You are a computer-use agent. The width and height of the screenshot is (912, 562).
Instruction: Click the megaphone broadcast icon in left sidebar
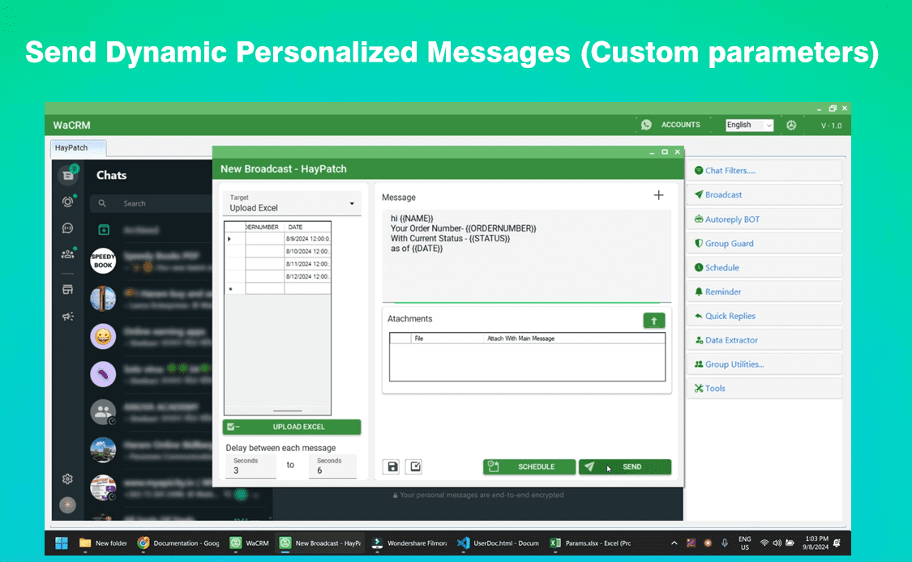(x=68, y=316)
